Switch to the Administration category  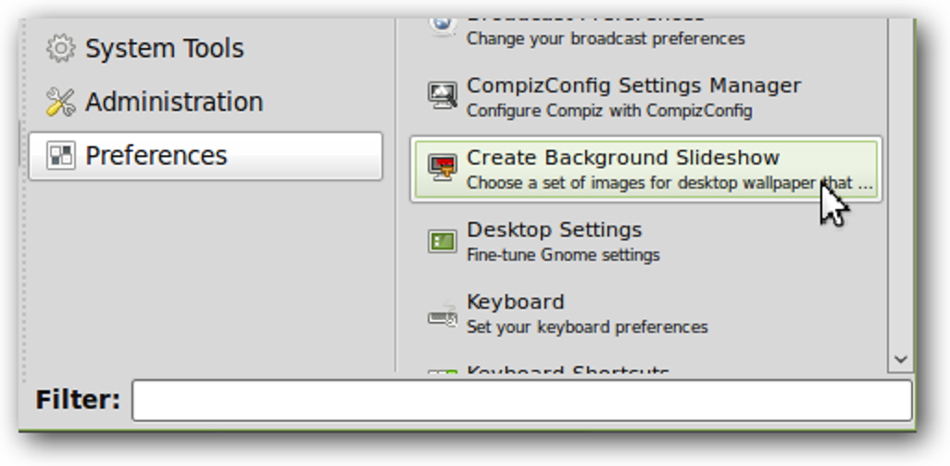click(174, 102)
